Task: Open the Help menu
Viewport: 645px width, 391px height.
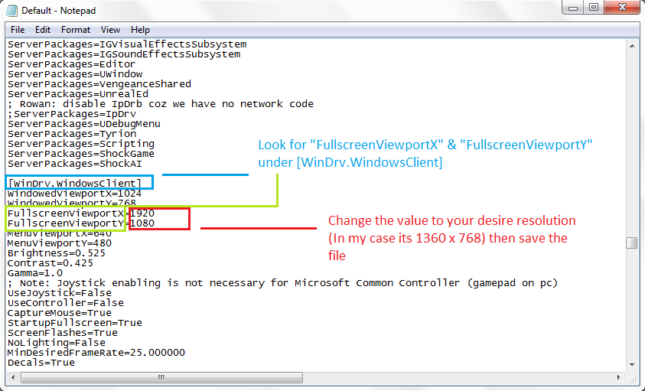Action: [140, 30]
